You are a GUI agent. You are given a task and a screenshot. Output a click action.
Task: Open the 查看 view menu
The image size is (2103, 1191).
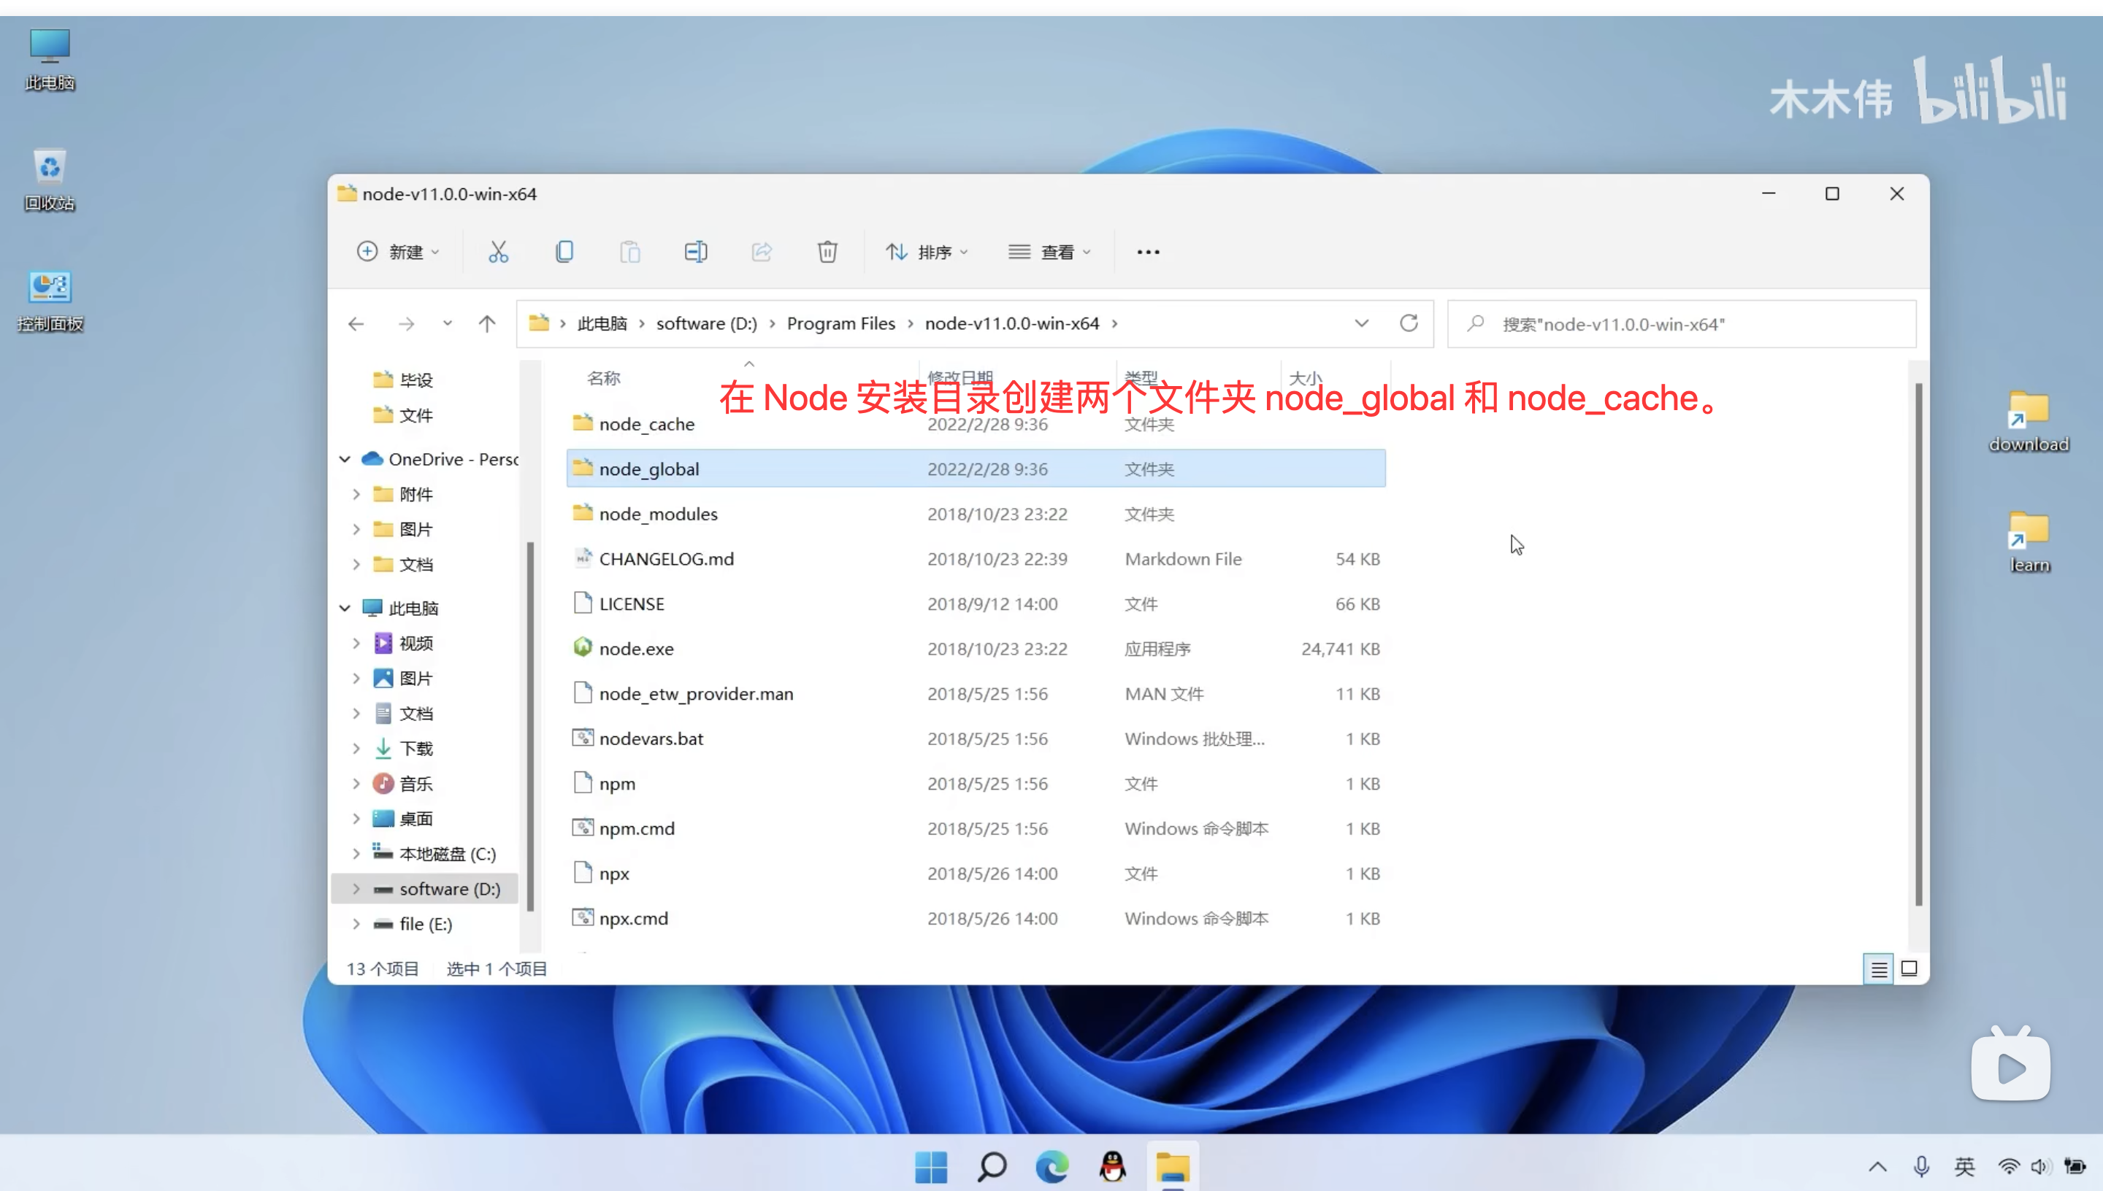1050,252
